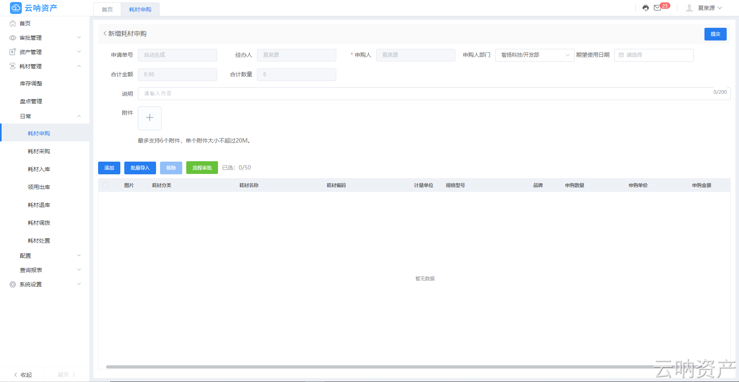Click the 耗材管理 sidebar icon
739x382 pixels.
coord(13,66)
